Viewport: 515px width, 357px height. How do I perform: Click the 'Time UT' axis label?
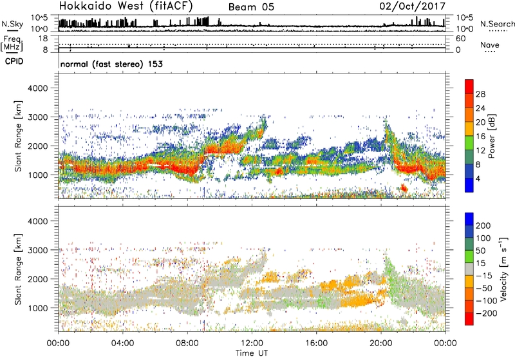click(x=252, y=352)
